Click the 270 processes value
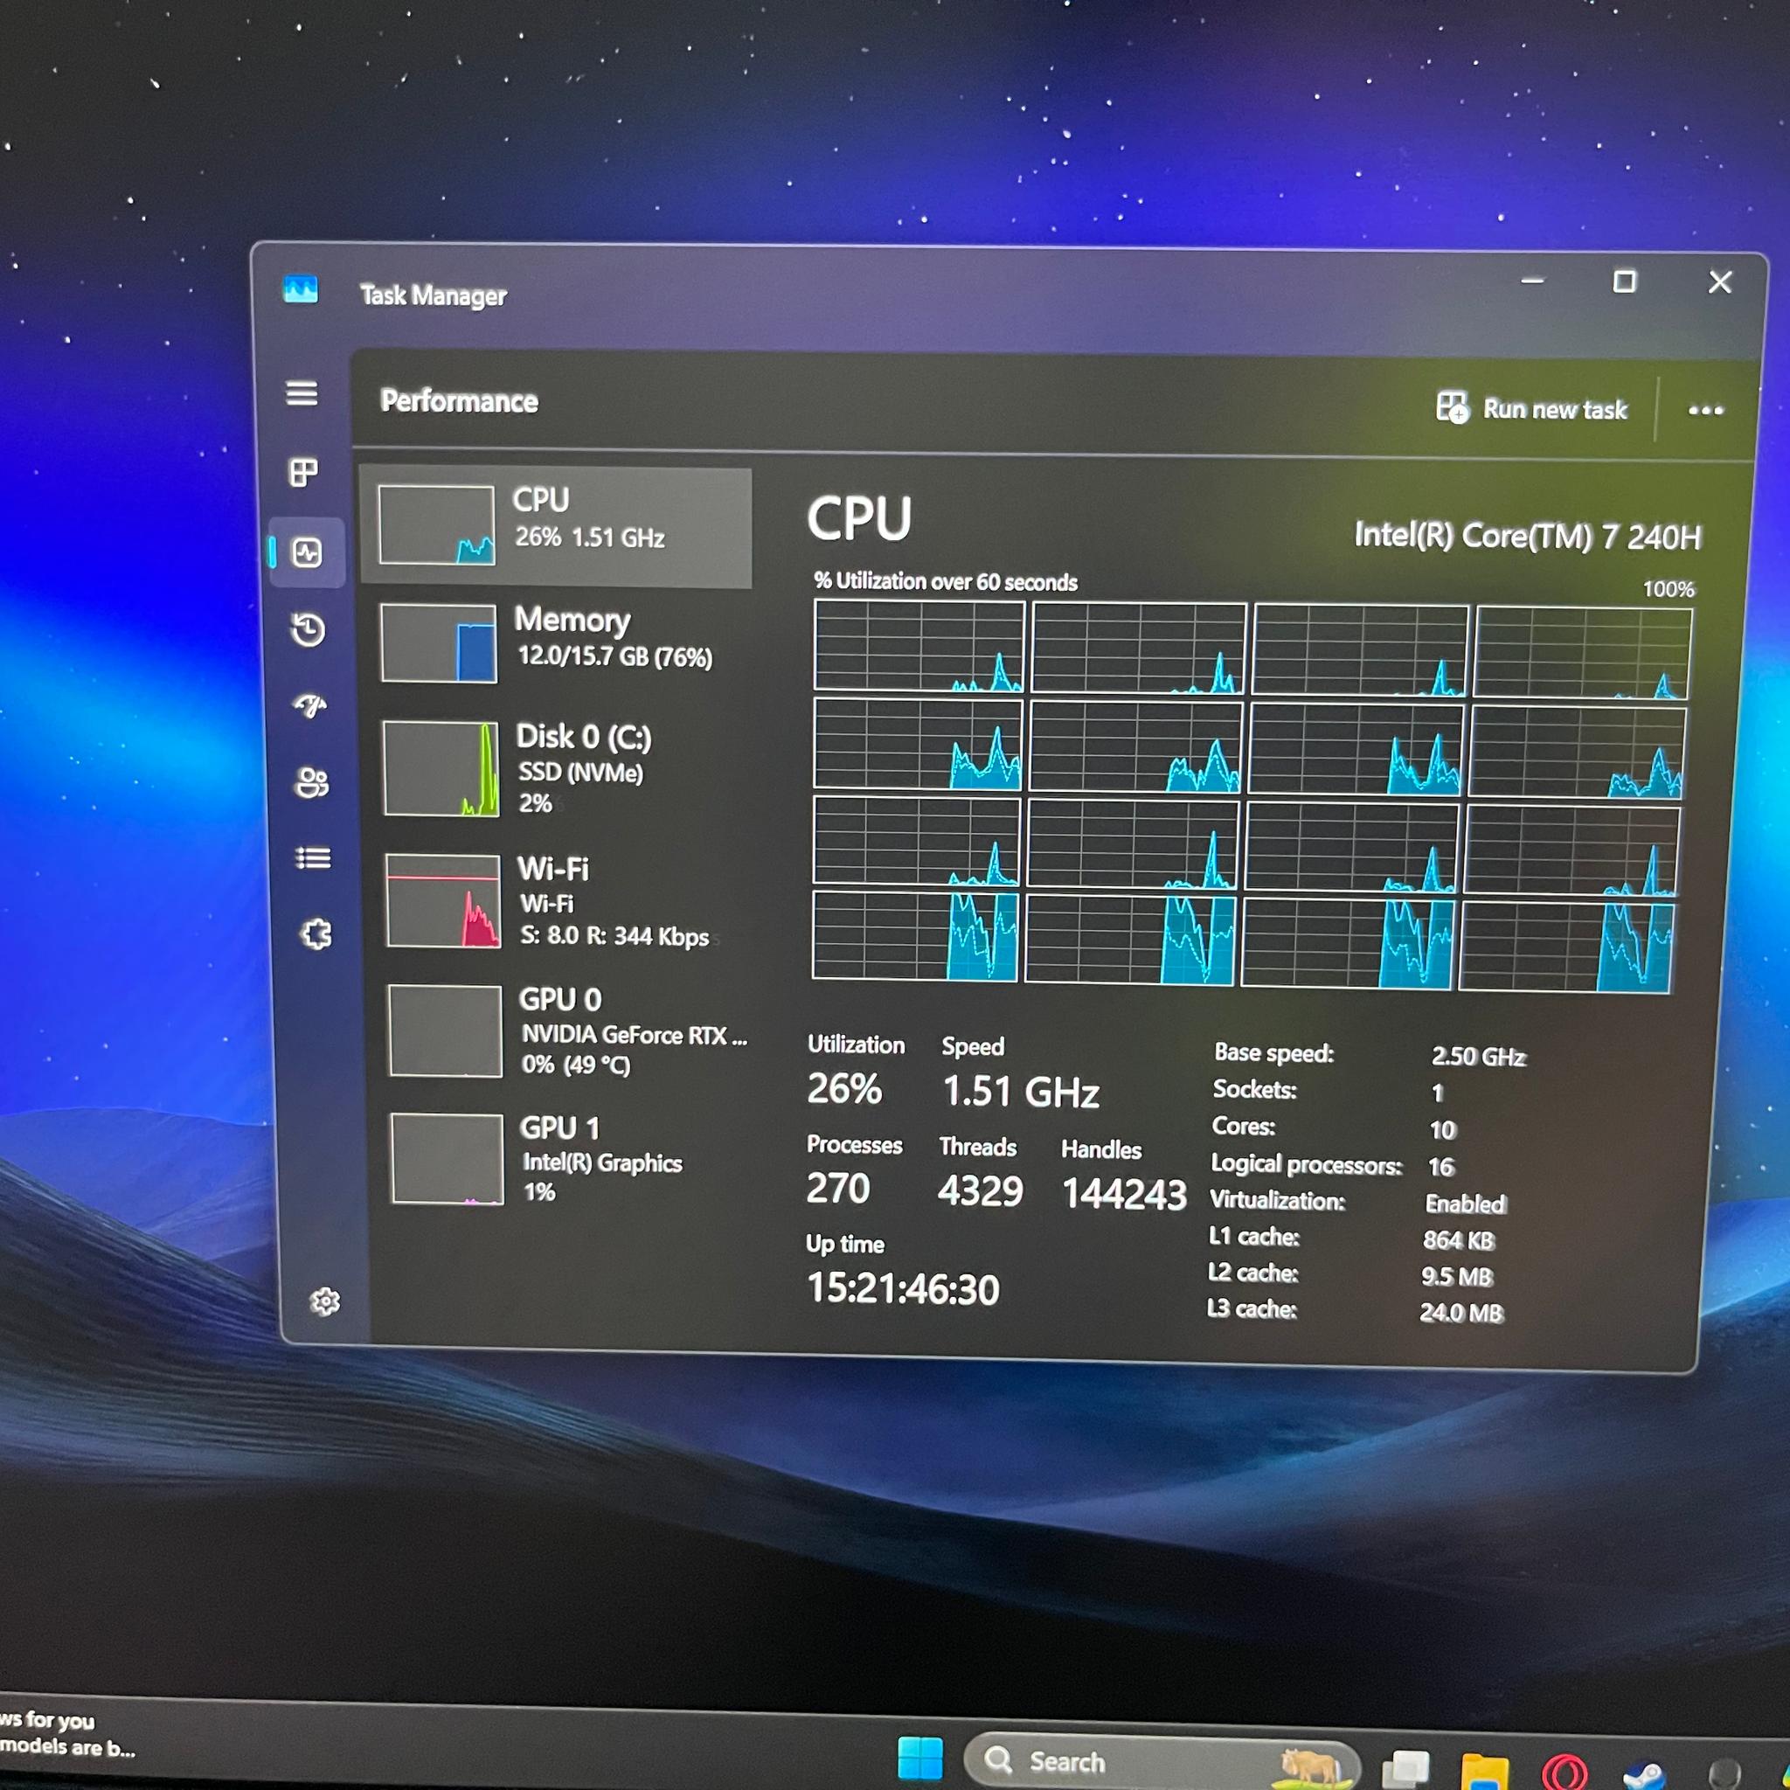The image size is (1790, 1790). coord(838,1189)
